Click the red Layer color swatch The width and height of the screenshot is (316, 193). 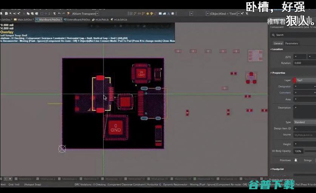(294, 80)
